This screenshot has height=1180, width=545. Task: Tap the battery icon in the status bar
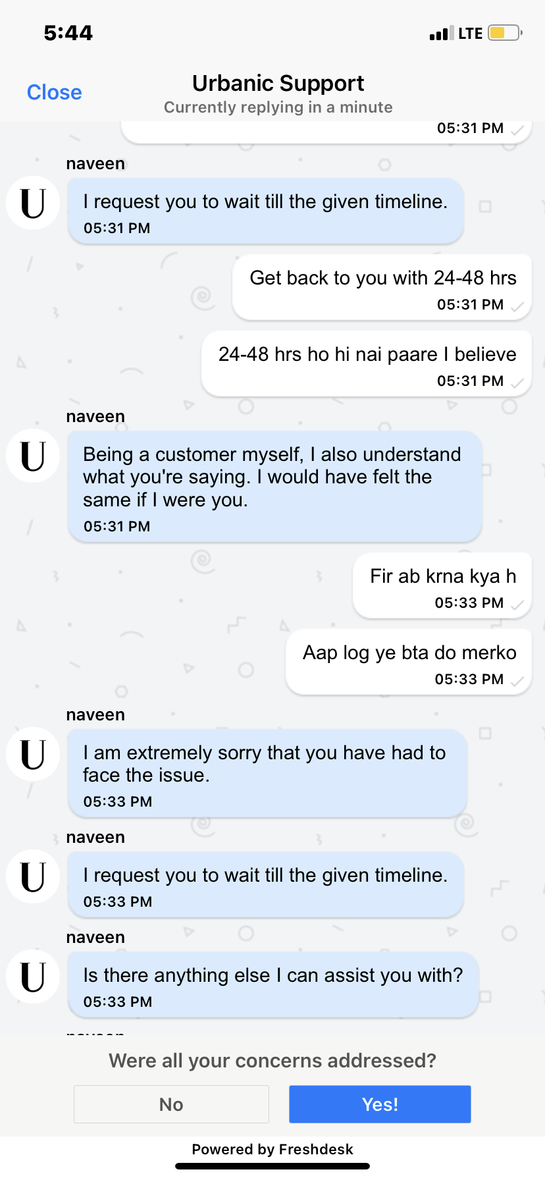(504, 33)
